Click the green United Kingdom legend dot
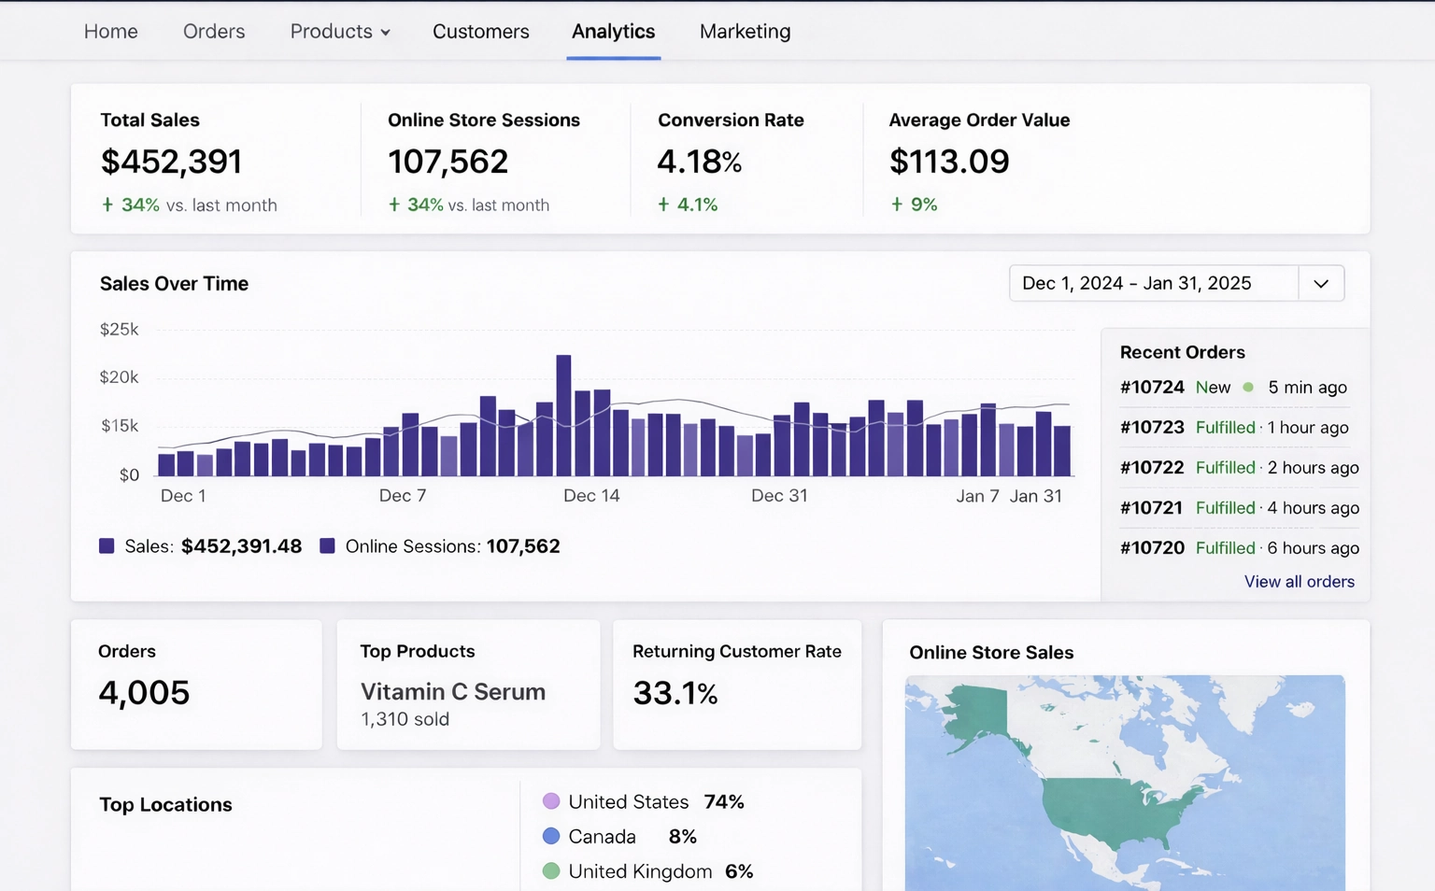Screen dimensions: 1435x891 [x=551, y=870]
